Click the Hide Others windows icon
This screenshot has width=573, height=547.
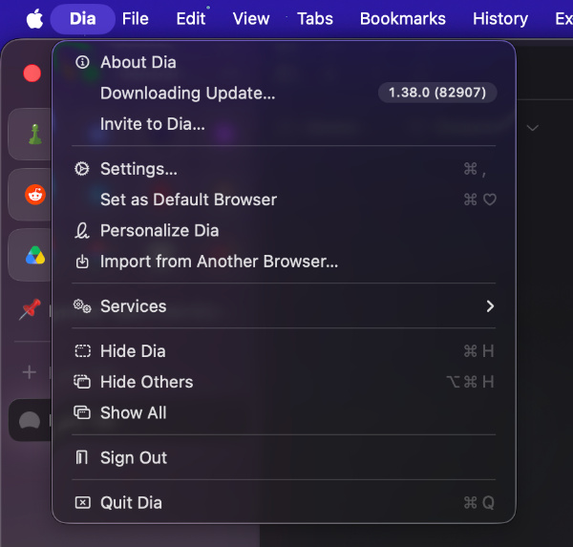click(x=82, y=382)
